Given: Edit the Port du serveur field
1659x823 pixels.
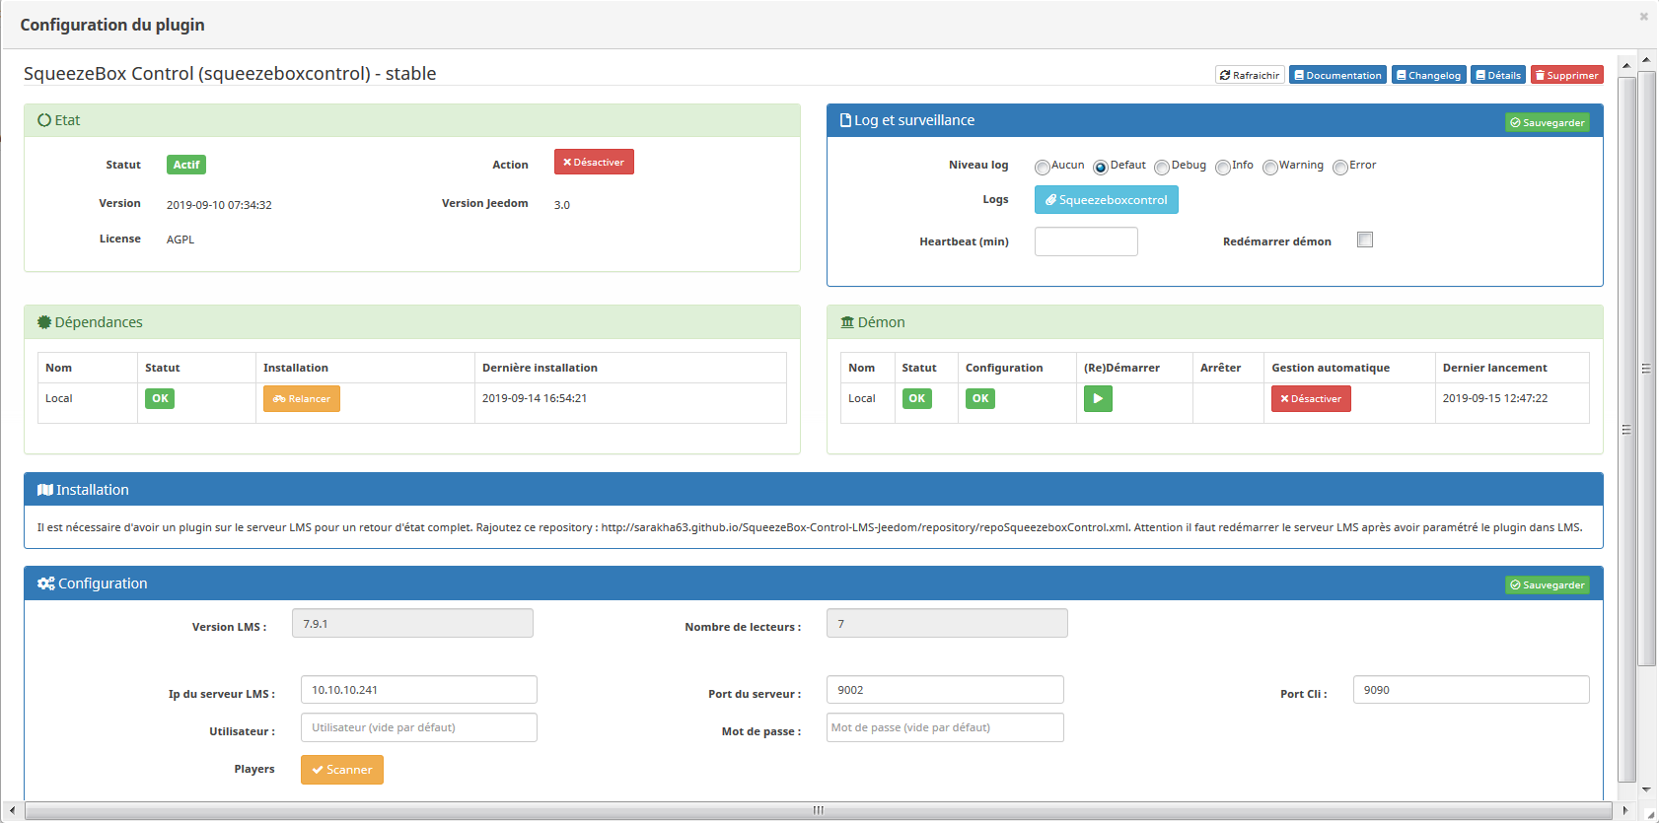Looking at the screenshot, I should [945, 690].
